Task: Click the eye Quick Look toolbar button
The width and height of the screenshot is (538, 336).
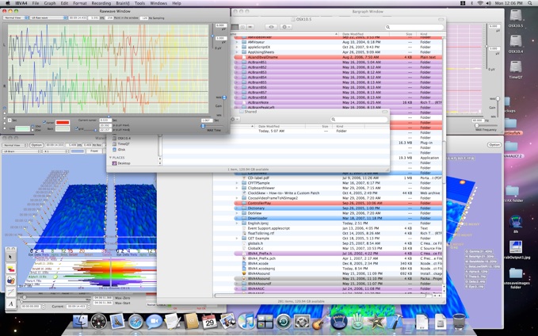Action: click(x=272, y=27)
